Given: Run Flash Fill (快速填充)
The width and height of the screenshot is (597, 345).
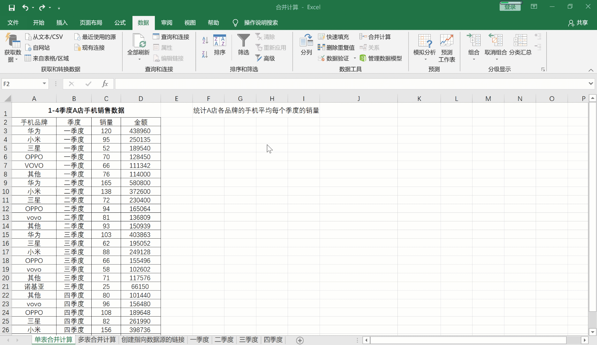Looking at the screenshot, I should click(333, 37).
